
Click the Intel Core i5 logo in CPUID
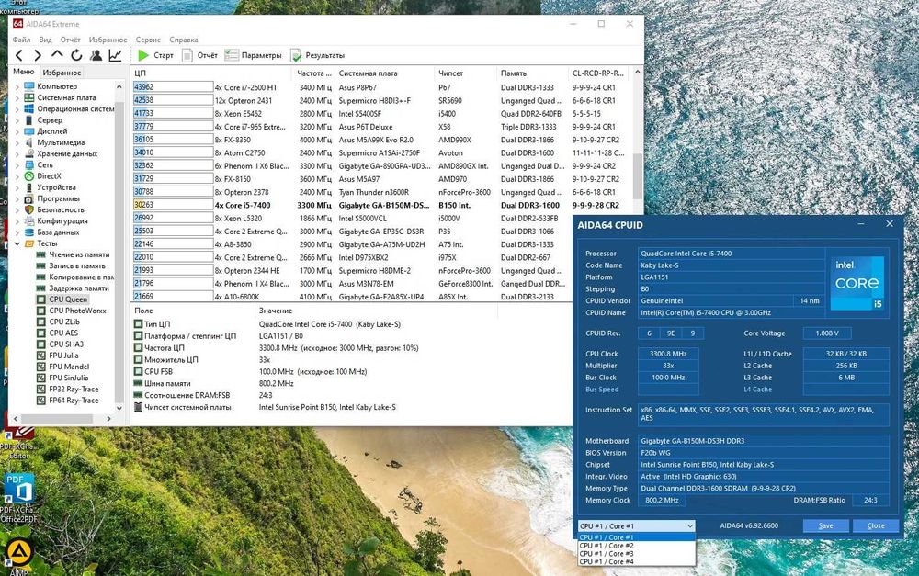(857, 283)
